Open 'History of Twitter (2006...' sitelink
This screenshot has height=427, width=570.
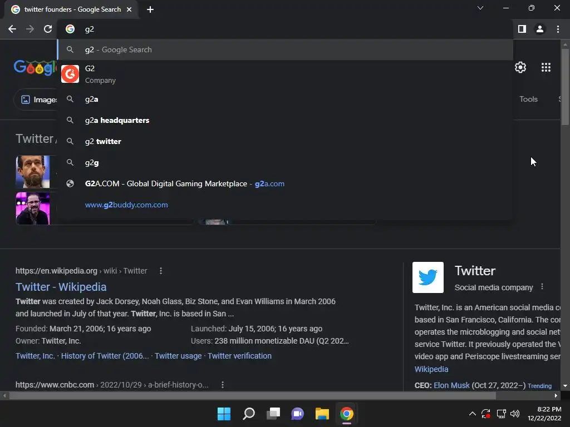coord(105,356)
